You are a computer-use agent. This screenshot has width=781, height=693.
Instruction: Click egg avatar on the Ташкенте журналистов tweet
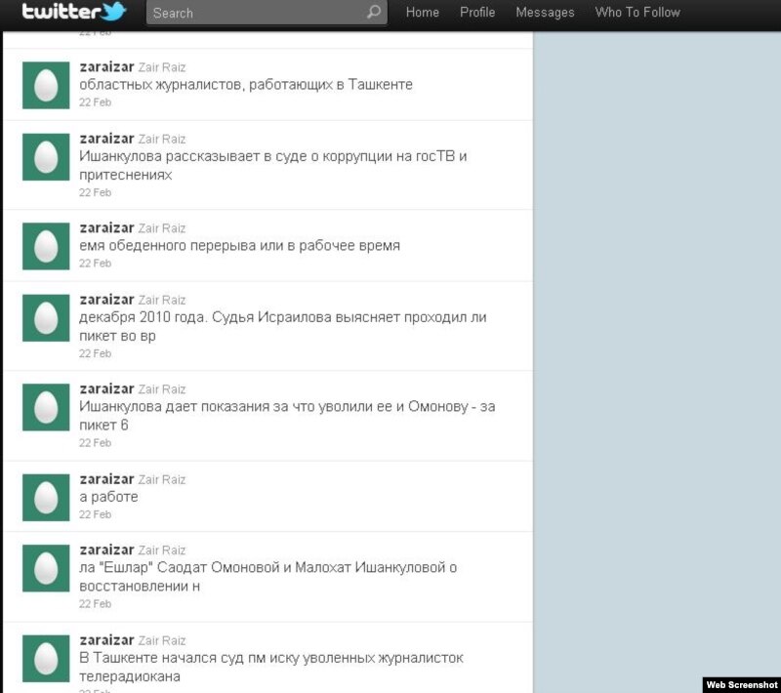point(46,85)
